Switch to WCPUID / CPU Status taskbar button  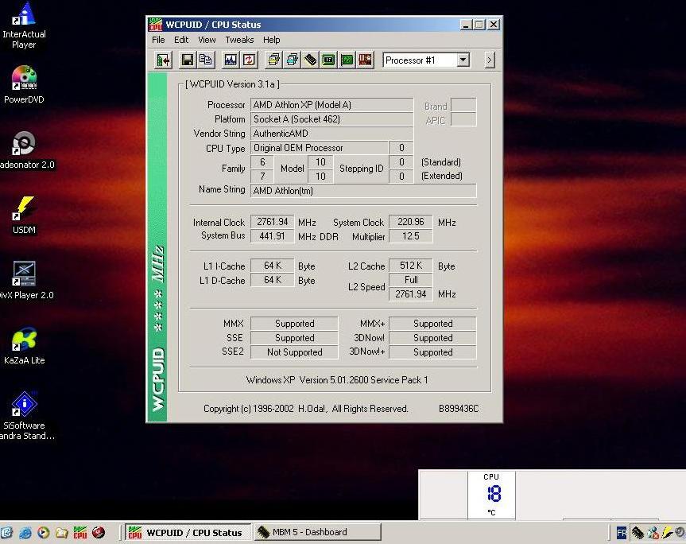tap(188, 533)
